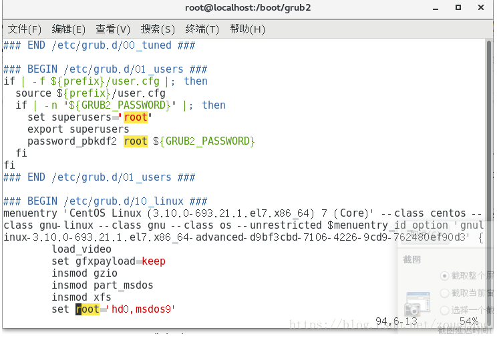
Task: Click the 'insmod xfs' line
Action: coord(81,297)
